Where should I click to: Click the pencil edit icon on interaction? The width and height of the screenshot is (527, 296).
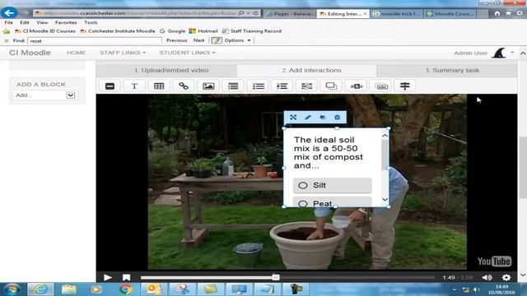[307, 117]
